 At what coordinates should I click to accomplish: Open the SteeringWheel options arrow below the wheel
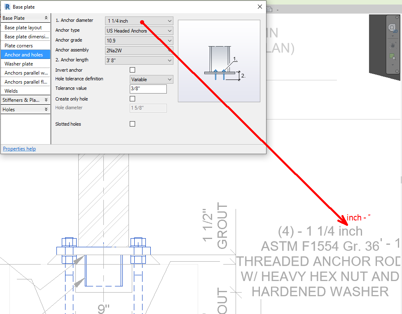click(393, 36)
